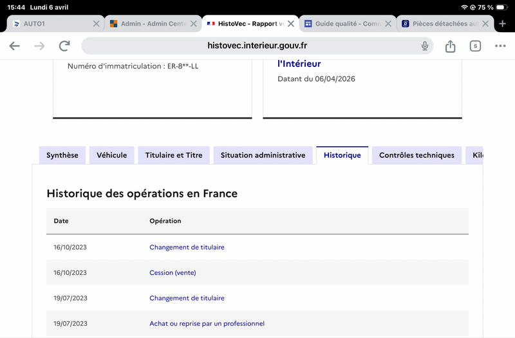Tap the microphone voice search icon
515x338 pixels.
[x=425, y=46]
